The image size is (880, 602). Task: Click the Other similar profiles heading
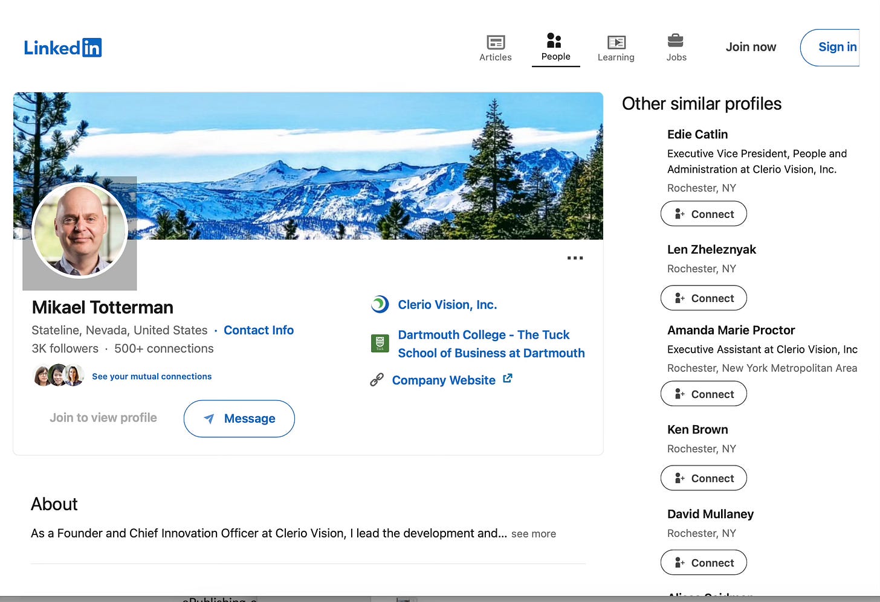click(x=702, y=104)
